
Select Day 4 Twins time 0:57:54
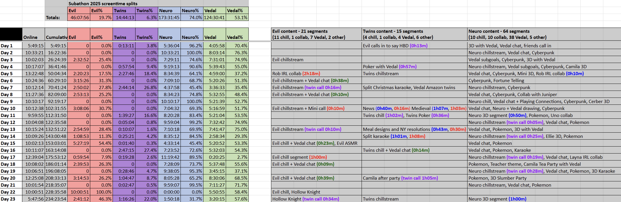[124, 66]
